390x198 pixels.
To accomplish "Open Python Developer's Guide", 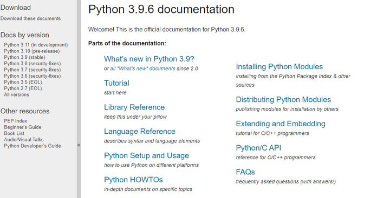I will pyautogui.click(x=32, y=146).
